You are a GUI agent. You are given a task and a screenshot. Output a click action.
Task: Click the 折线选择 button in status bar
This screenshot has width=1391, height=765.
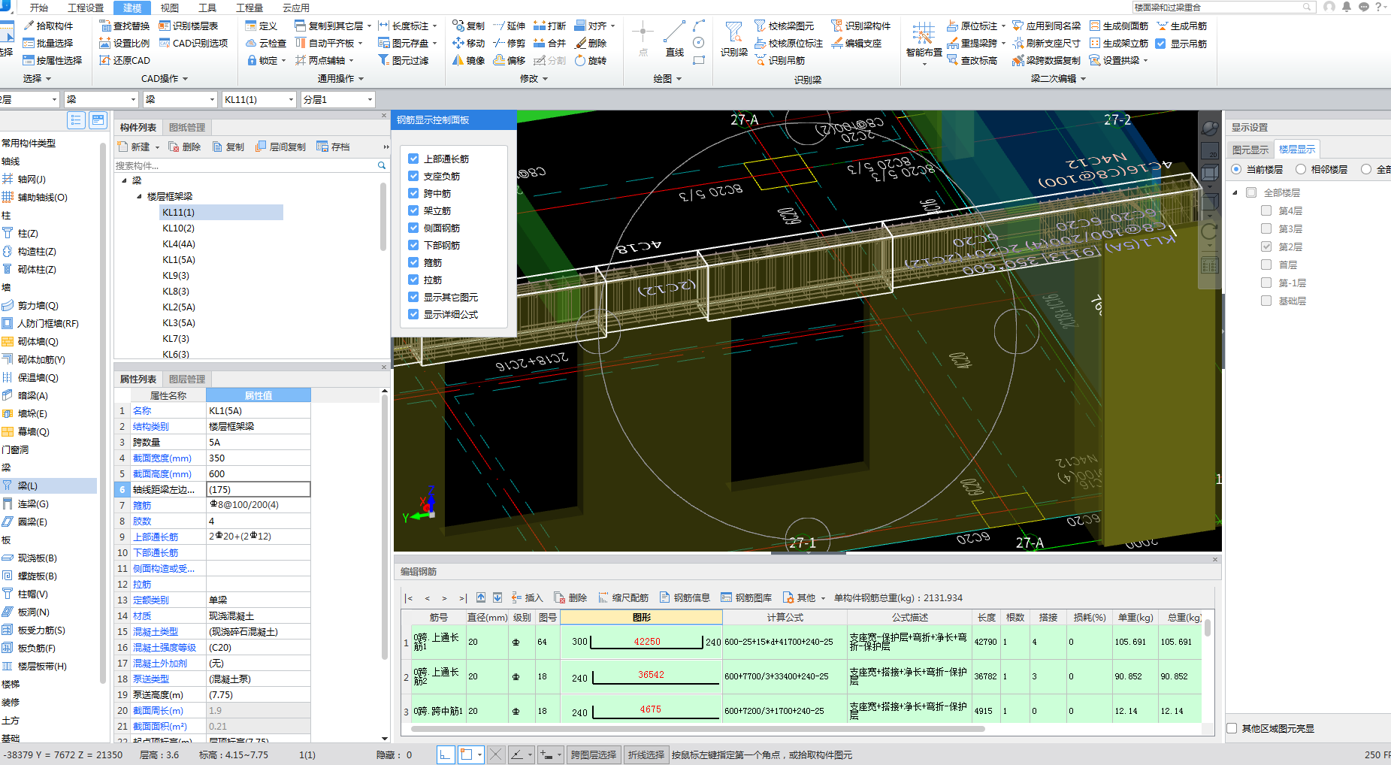646,754
